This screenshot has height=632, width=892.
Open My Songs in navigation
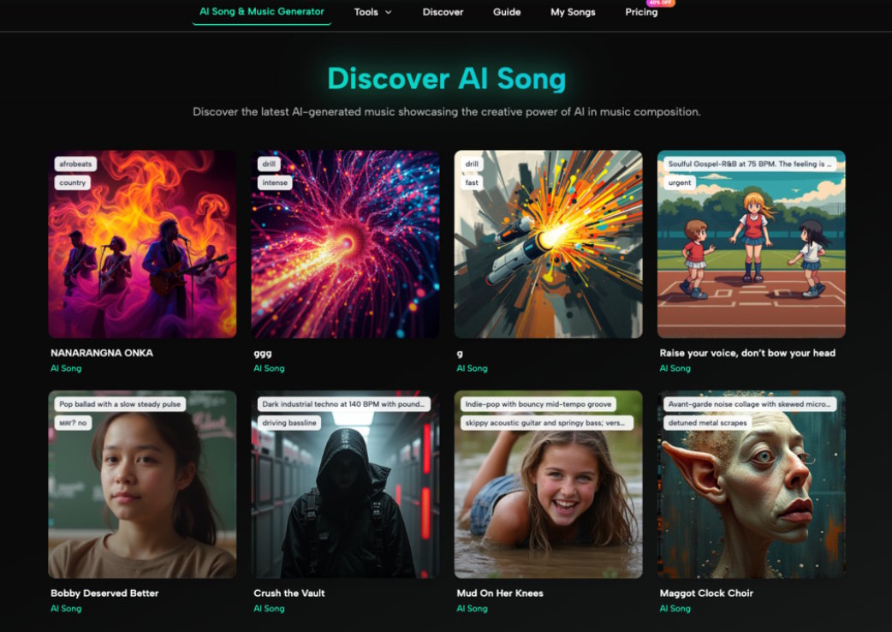pos(573,12)
